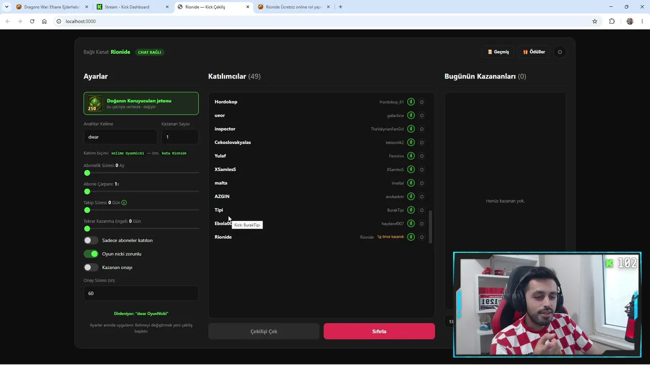Open the Chrome profile avatar

point(630,21)
